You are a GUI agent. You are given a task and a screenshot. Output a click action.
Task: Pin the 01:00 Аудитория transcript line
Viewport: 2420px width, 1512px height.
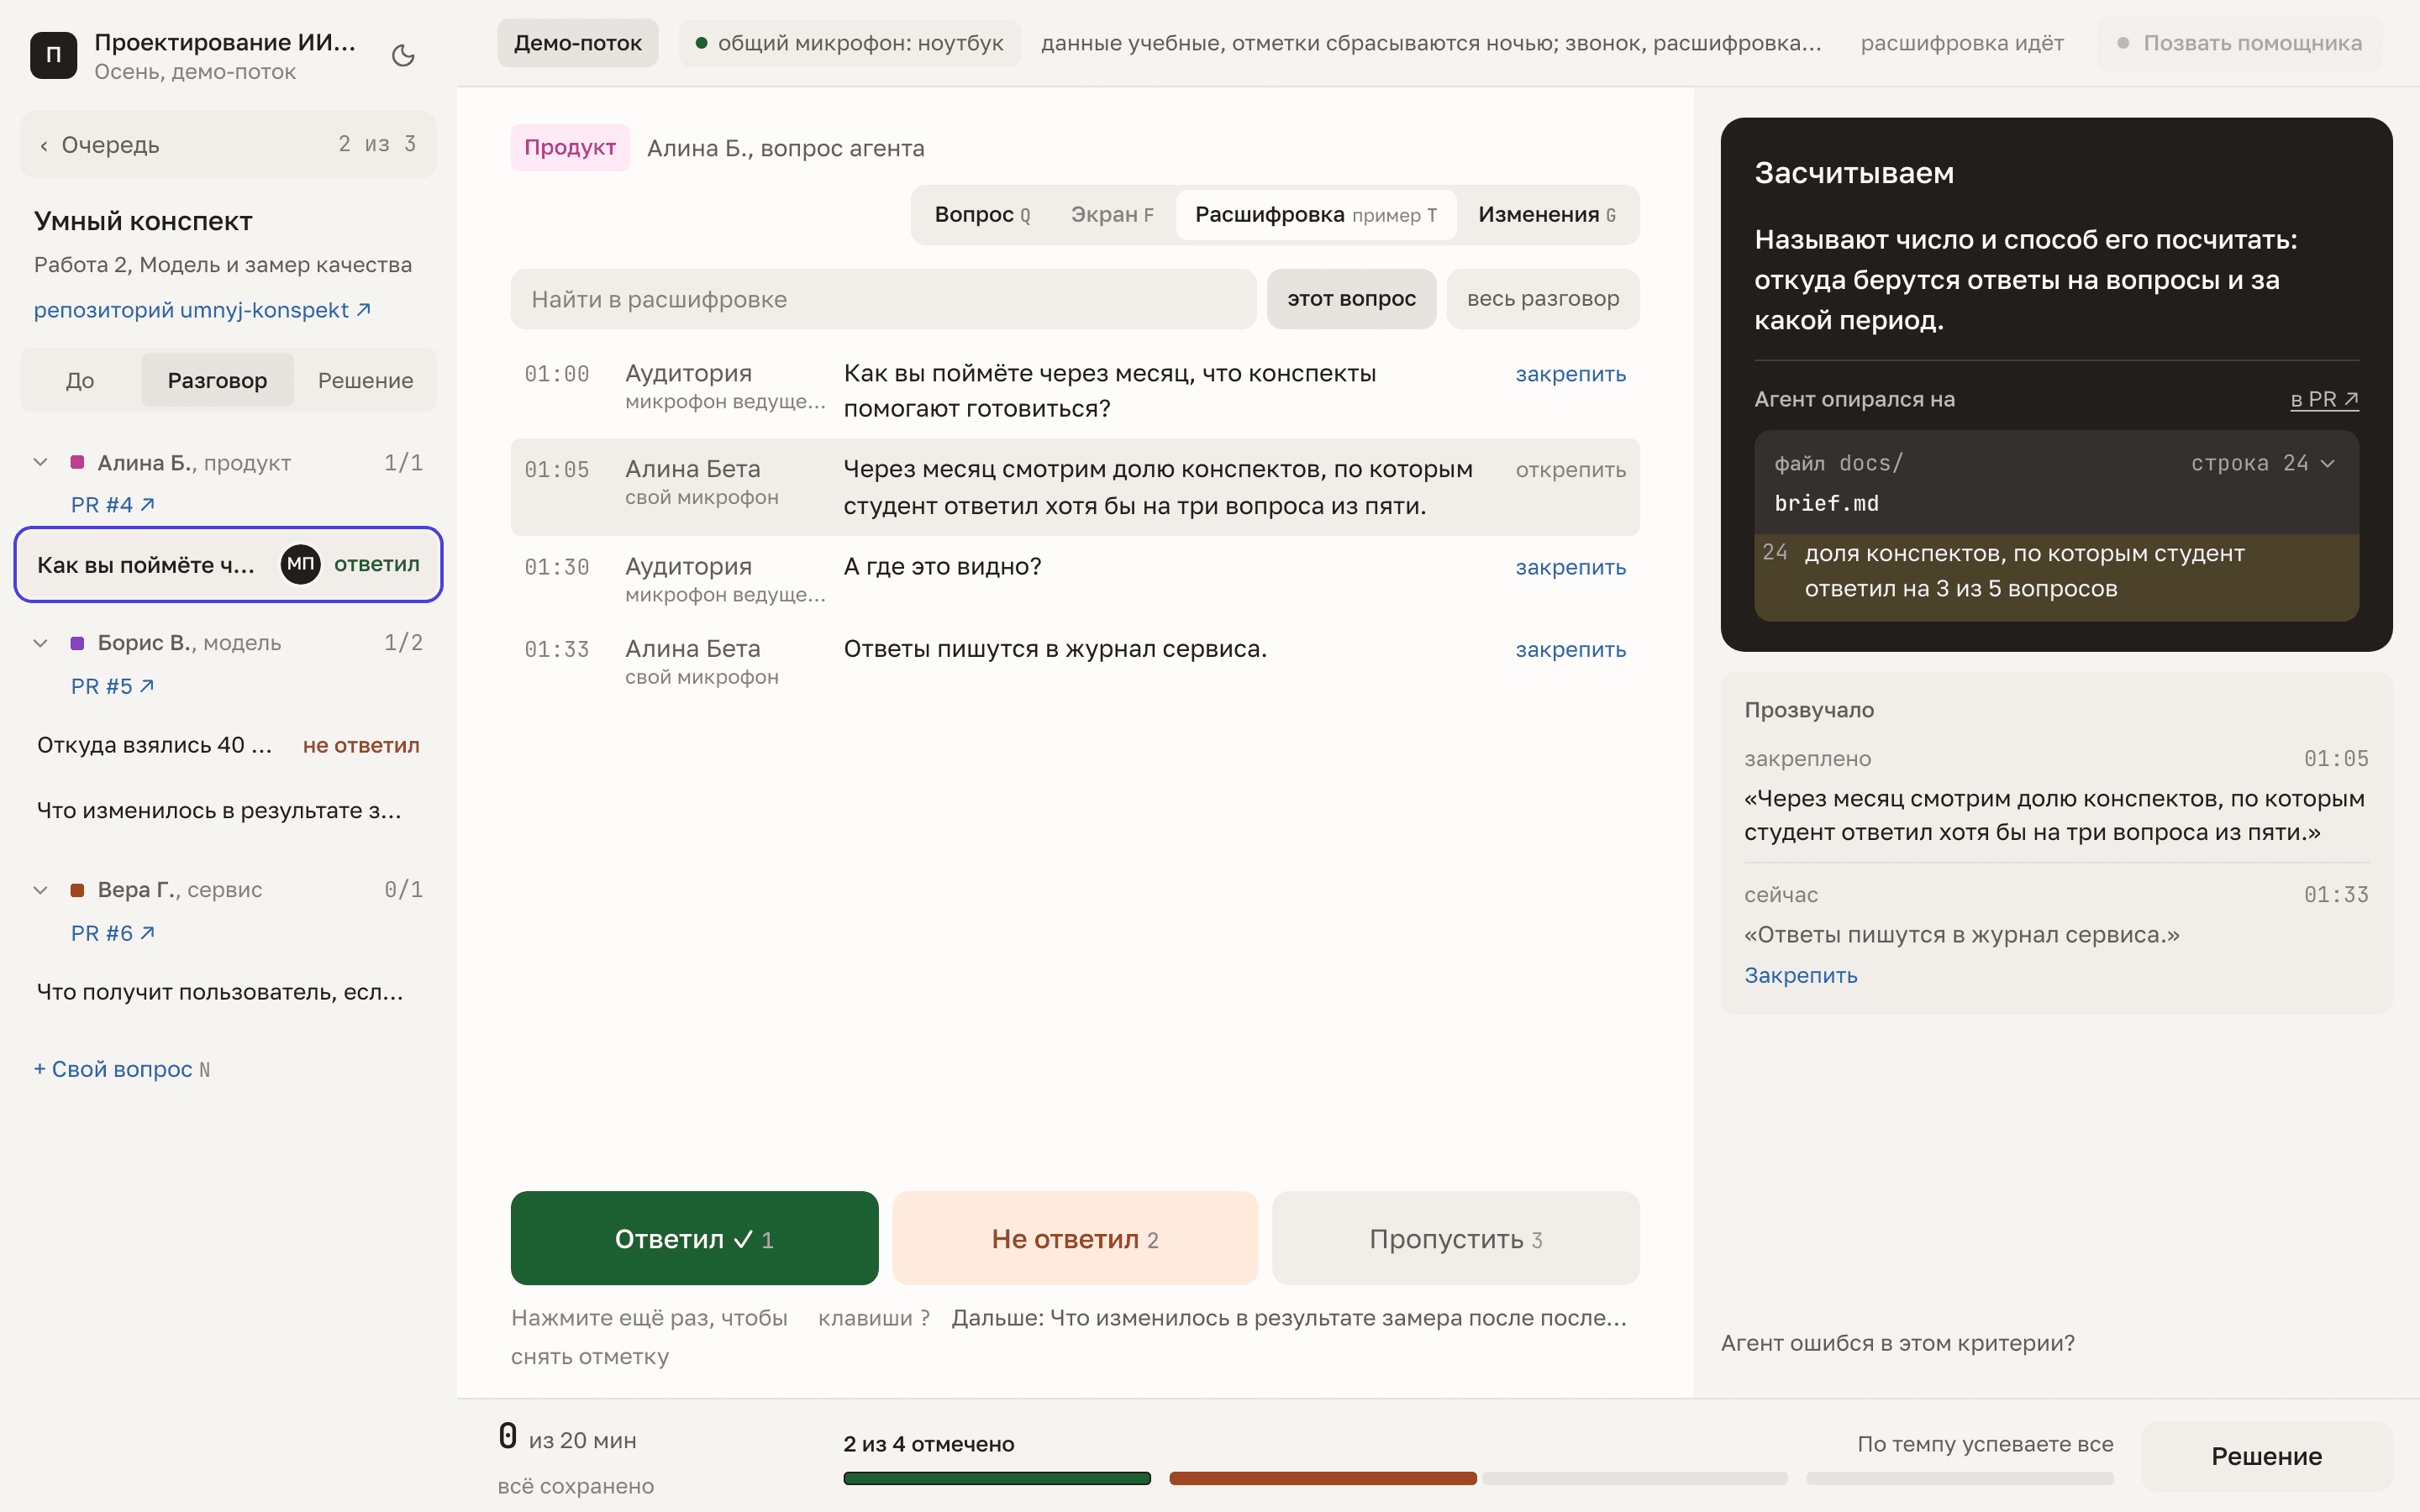pyautogui.click(x=1570, y=374)
